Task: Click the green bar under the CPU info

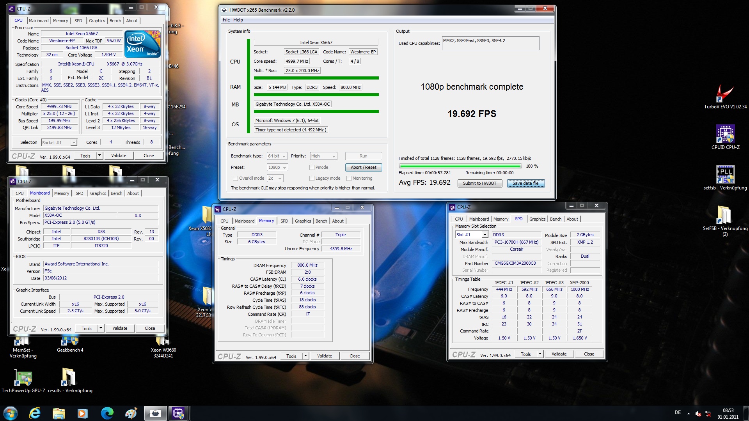Action: pyautogui.click(x=316, y=78)
